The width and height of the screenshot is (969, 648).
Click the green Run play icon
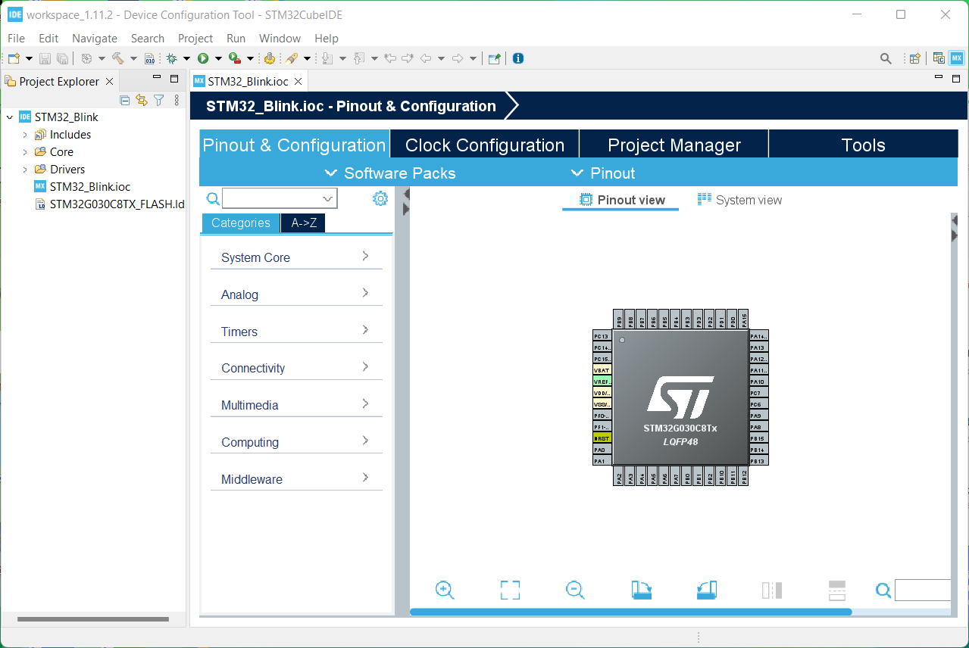point(203,58)
